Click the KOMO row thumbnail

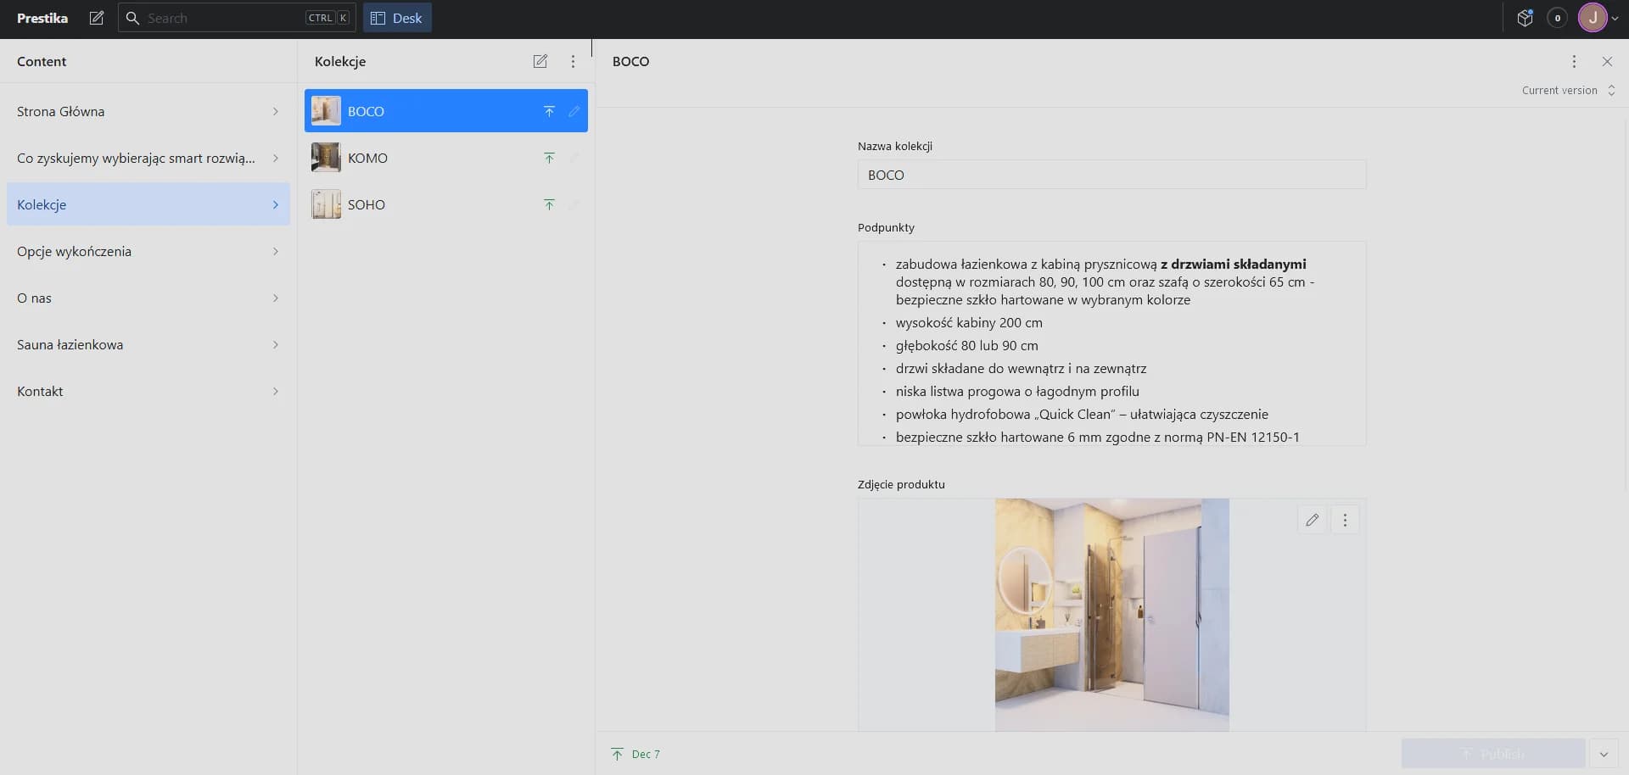[x=326, y=158]
